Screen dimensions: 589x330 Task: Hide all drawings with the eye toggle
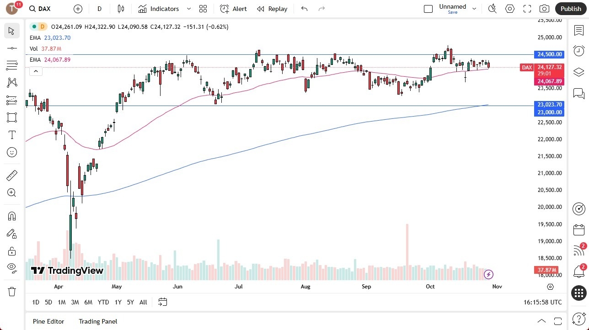(x=11, y=268)
